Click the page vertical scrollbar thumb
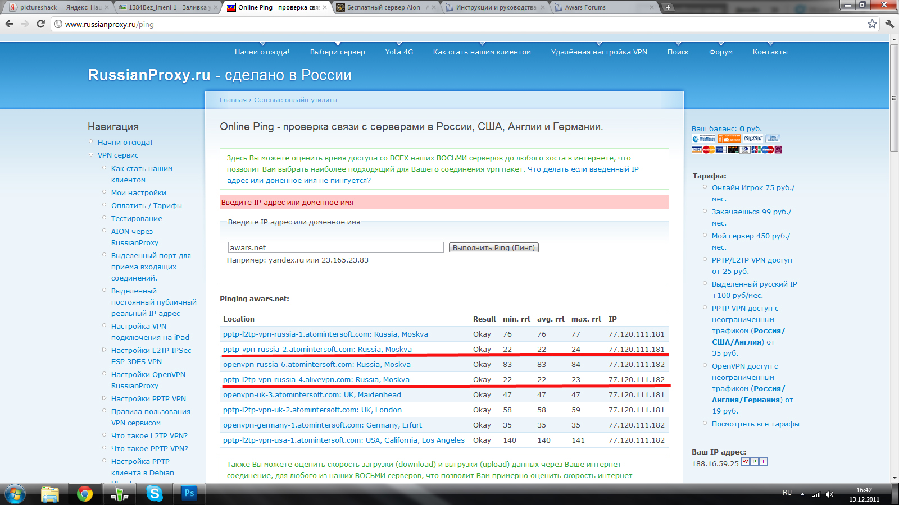The width and height of the screenshot is (899, 505). tap(894, 98)
